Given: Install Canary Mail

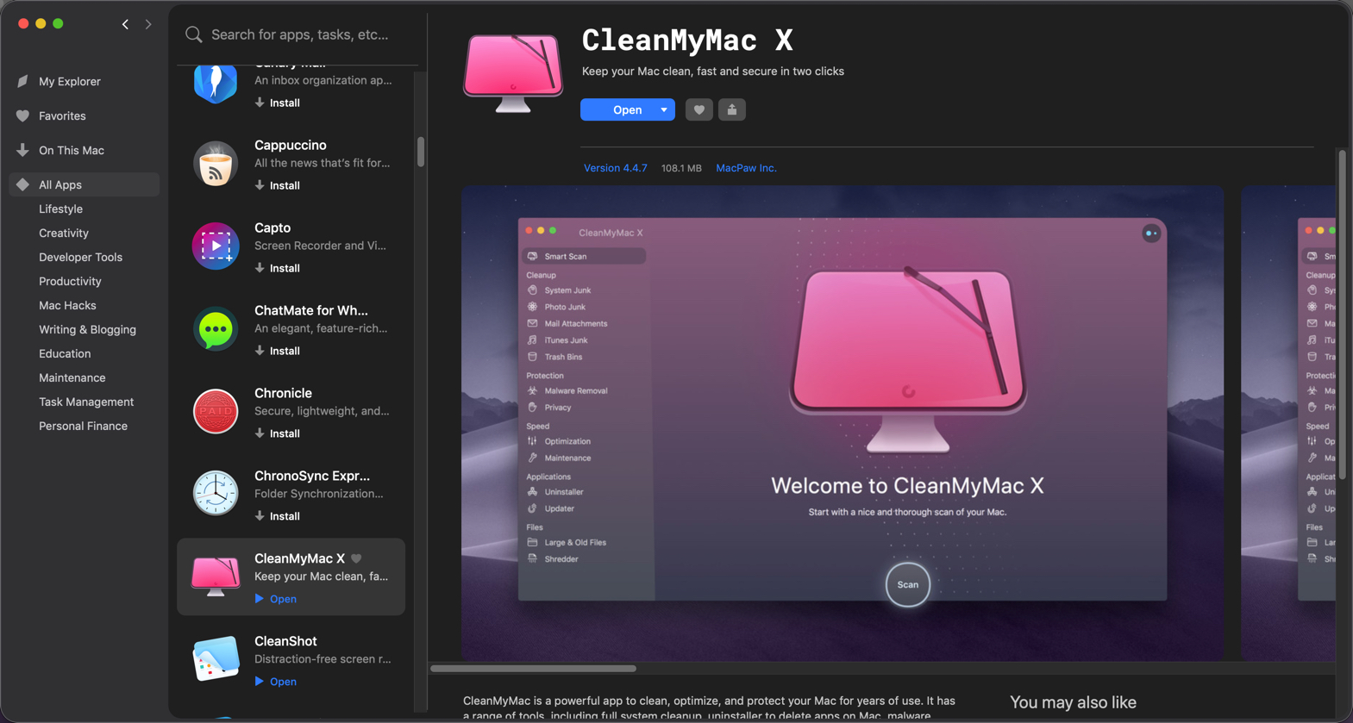Looking at the screenshot, I should tap(278, 103).
